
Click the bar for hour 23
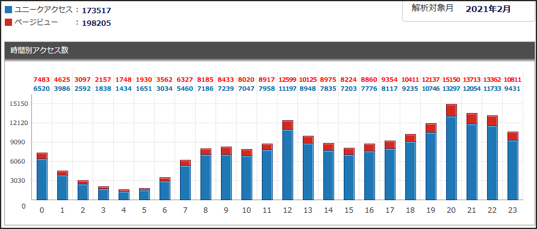click(x=513, y=166)
